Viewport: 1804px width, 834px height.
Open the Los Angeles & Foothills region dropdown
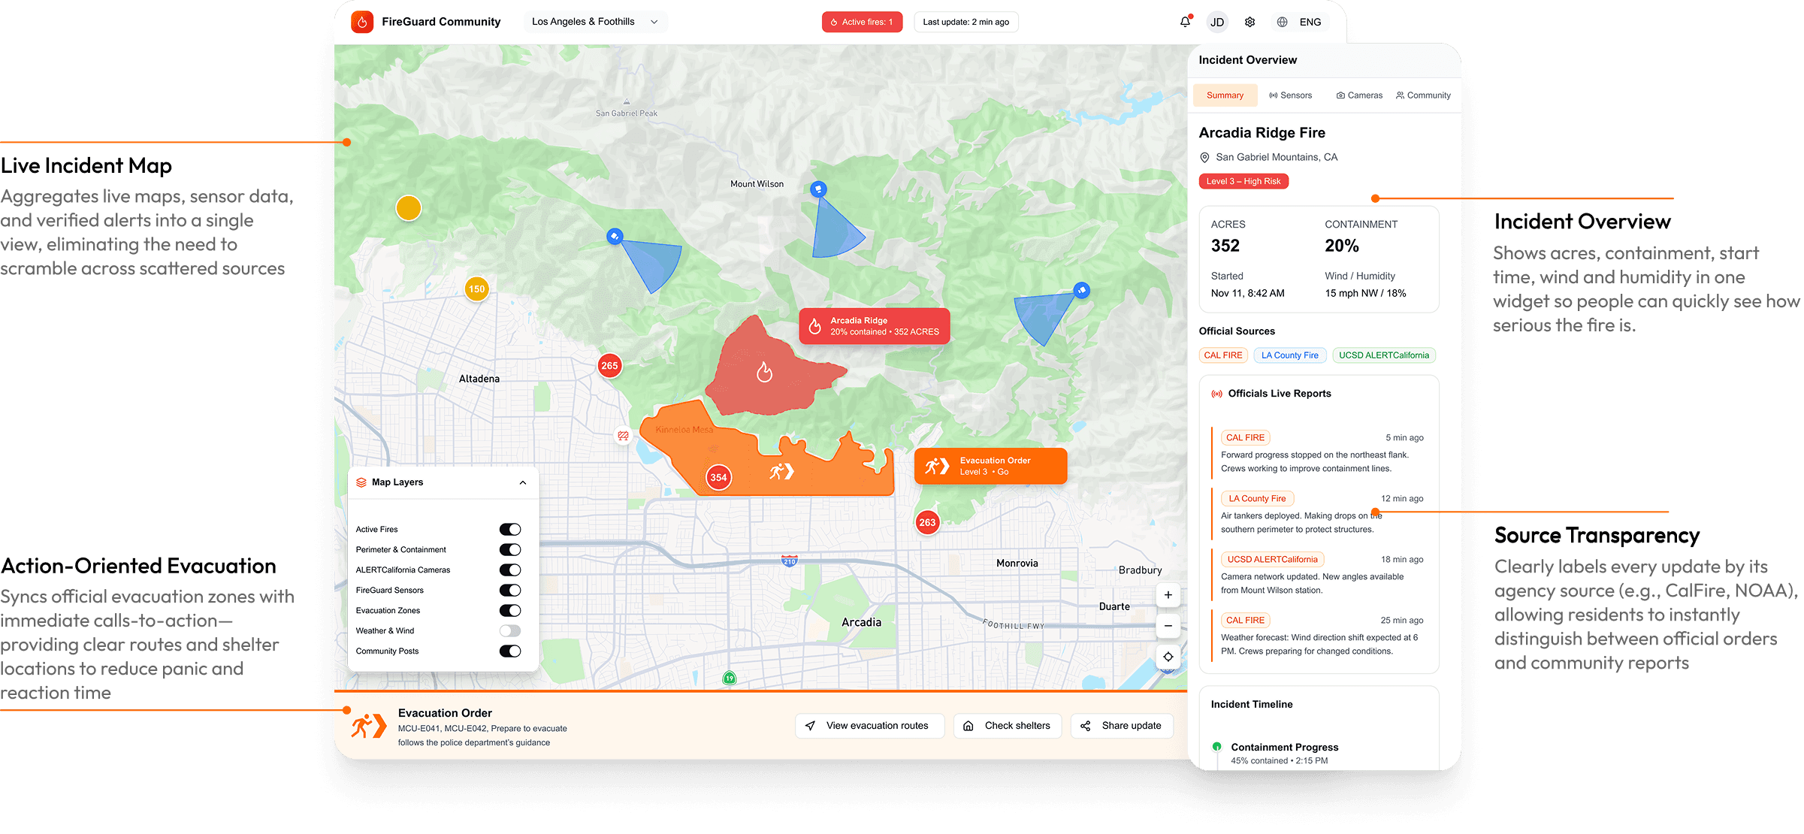(x=594, y=22)
